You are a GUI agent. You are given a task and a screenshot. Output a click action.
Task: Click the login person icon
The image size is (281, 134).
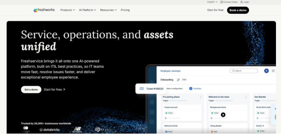pyautogui.click(x=241, y=2)
